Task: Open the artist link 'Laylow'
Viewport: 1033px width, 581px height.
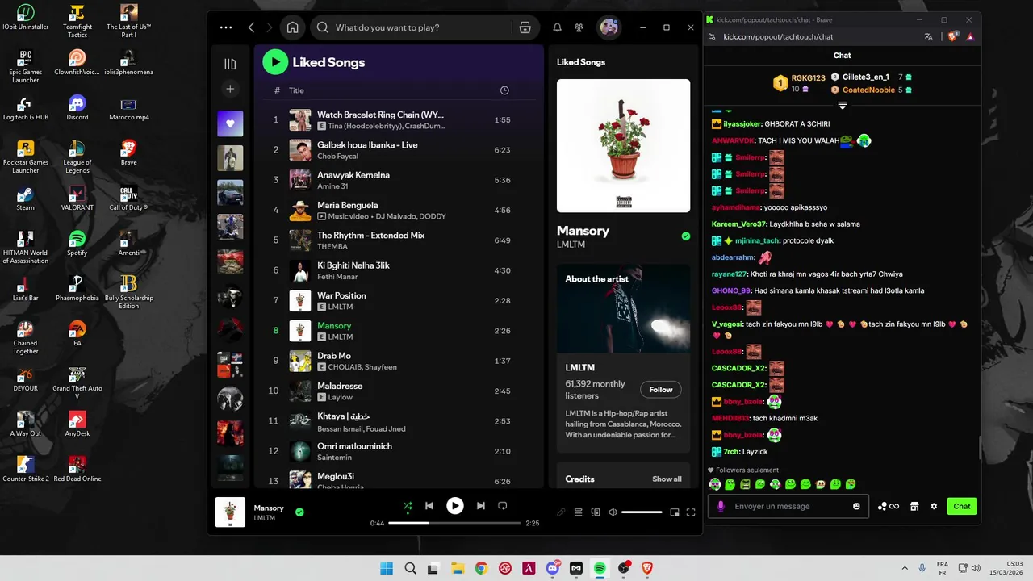Action: 341,397
